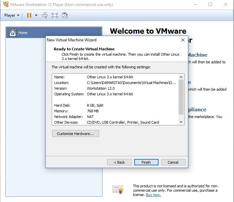Open the Player menu dropdown
The image size is (234, 202).
(12, 15)
